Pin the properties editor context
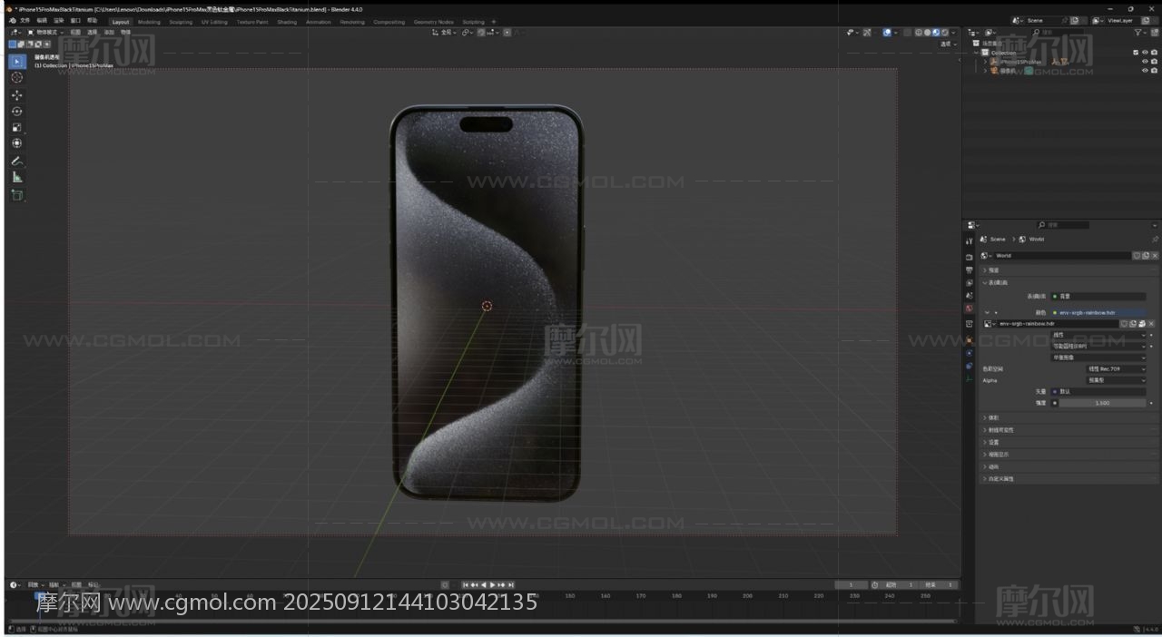Image resolution: width=1162 pixels, height=637 pixels. (1155, 240)
